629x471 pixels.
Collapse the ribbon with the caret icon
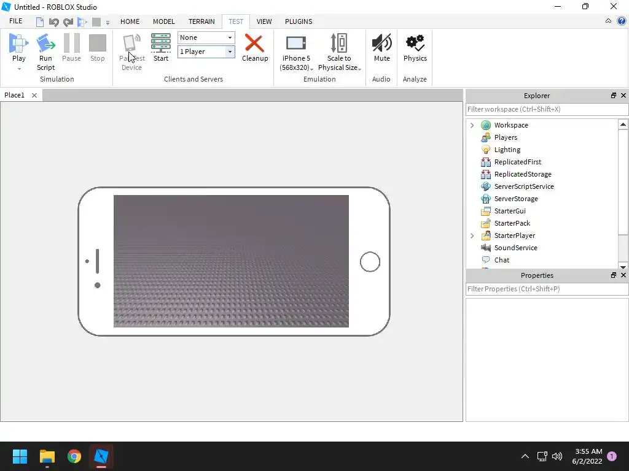[x=608, y=21]
